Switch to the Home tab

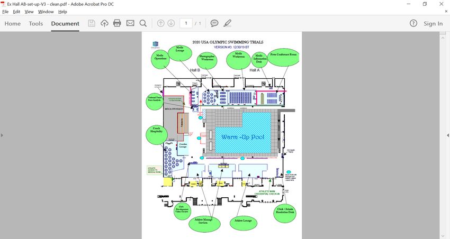coord(13,23)
